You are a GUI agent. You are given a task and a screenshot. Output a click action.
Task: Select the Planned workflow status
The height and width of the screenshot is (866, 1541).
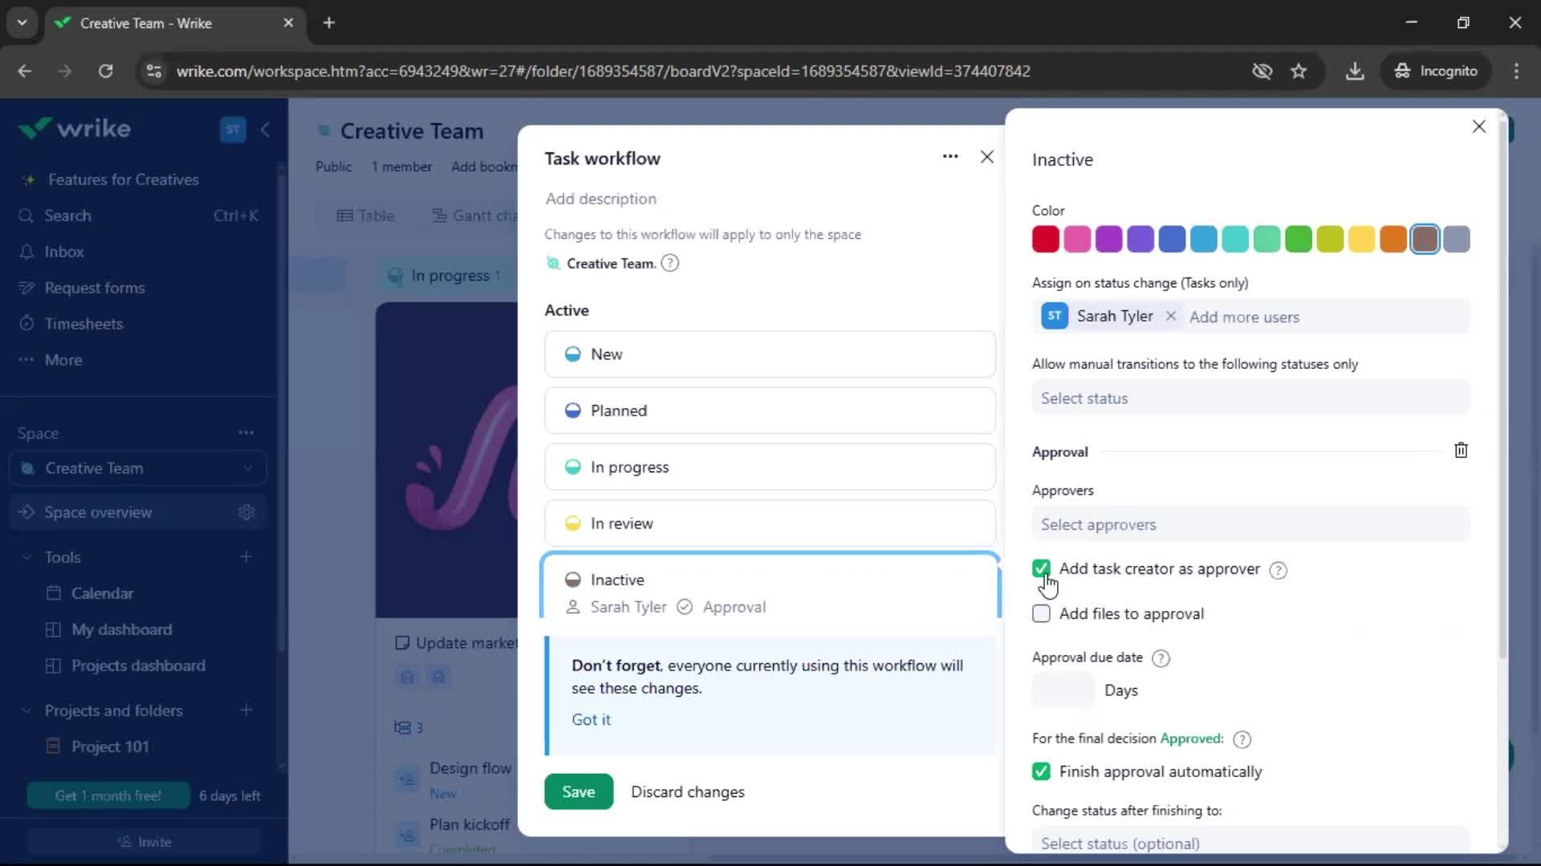[x=770, y=411]
